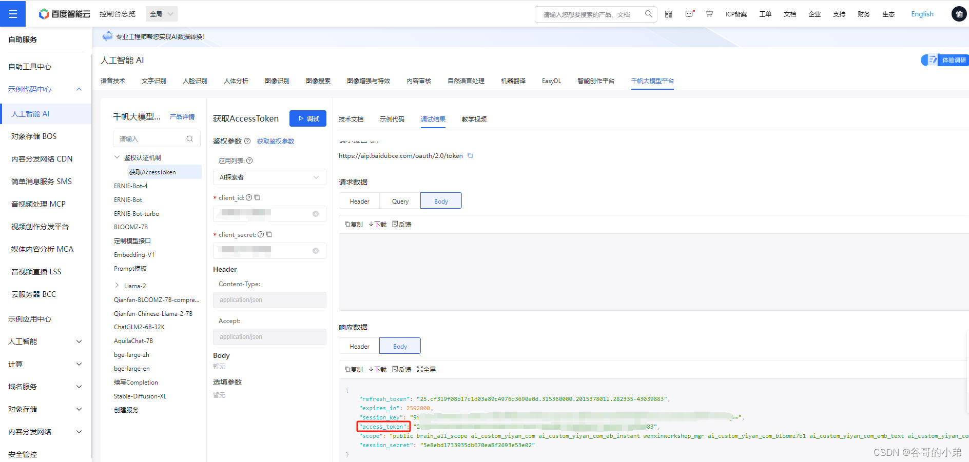Switch to 千帆大模型平台 tab

coord(652,81)
